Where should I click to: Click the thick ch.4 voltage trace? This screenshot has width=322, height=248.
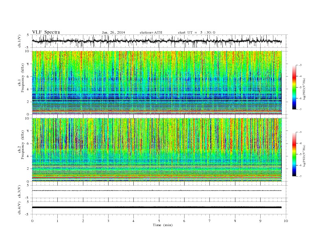[157, 207]
